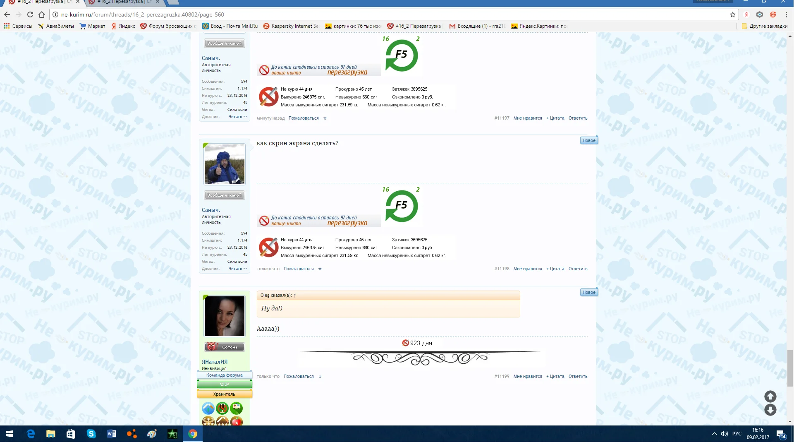Image resolution: width=794 pixels, height=447 pixels.
Task: Open Skype from the taskbar
Action: click(91, 434)
